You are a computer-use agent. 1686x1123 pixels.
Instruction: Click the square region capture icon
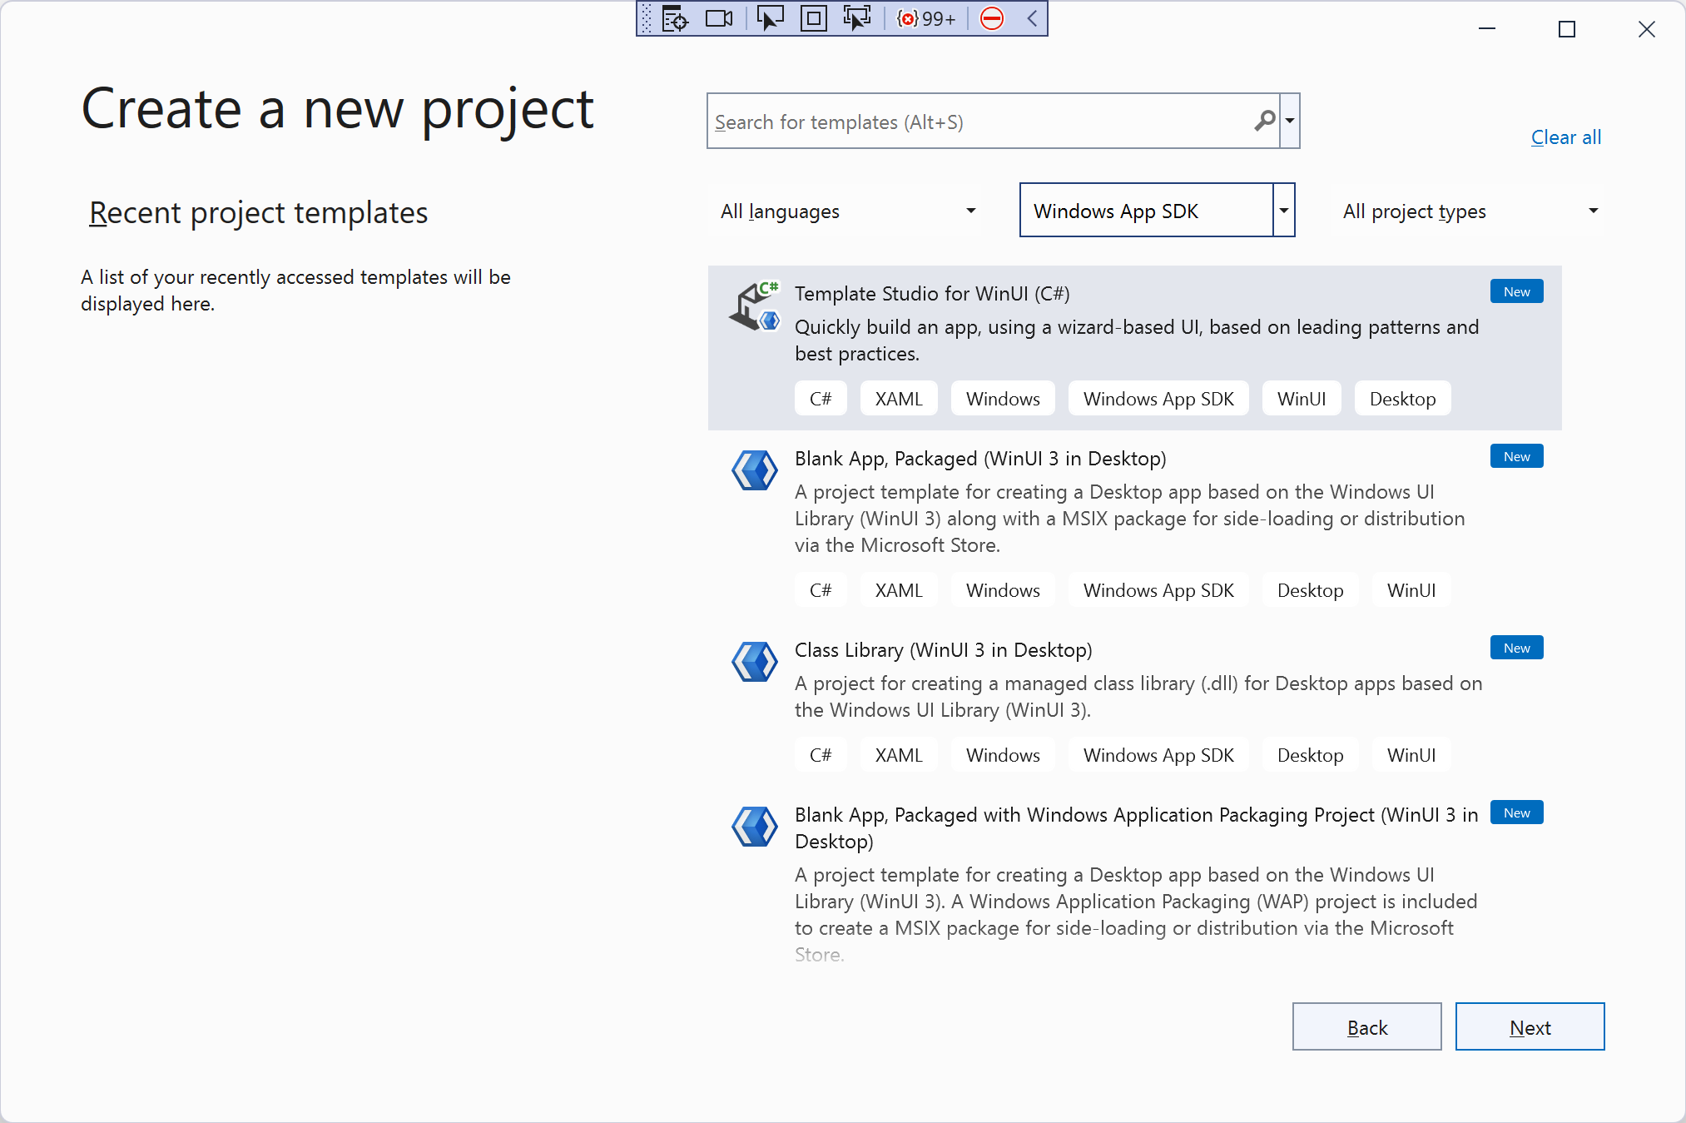[813, 18]
